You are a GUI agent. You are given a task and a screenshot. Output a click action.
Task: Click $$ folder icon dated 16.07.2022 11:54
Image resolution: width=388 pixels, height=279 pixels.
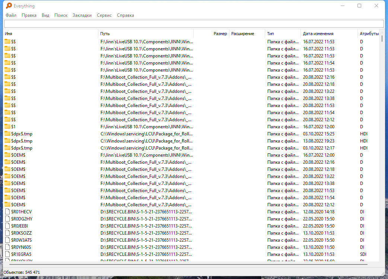point(7,63)
